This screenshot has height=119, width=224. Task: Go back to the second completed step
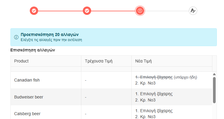87,11
